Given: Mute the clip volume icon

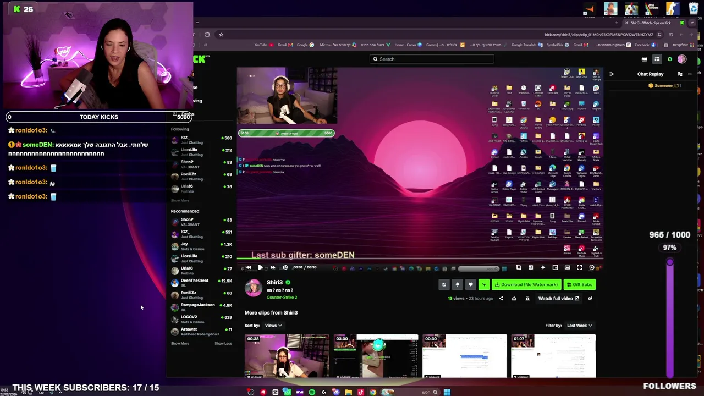Looking at the screenshot, I should (x=285, y=267).
